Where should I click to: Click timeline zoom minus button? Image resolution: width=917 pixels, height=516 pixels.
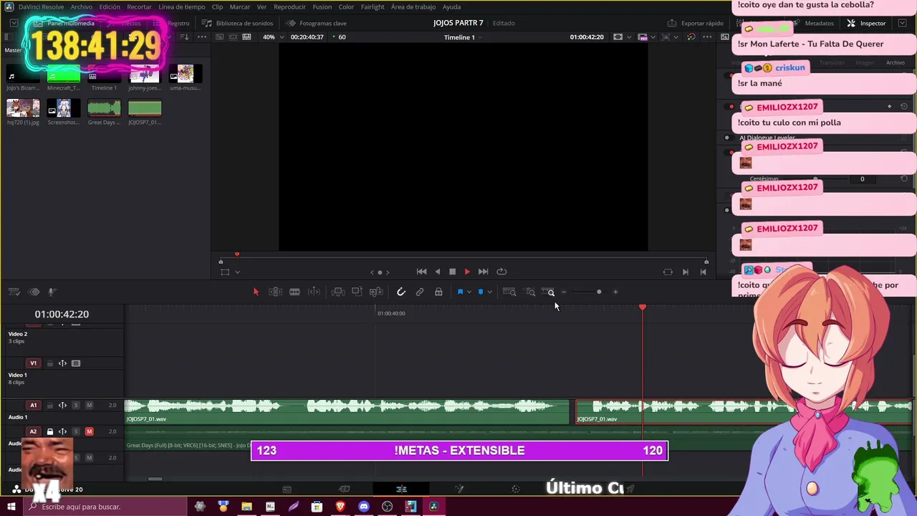[x=564, y=292]
